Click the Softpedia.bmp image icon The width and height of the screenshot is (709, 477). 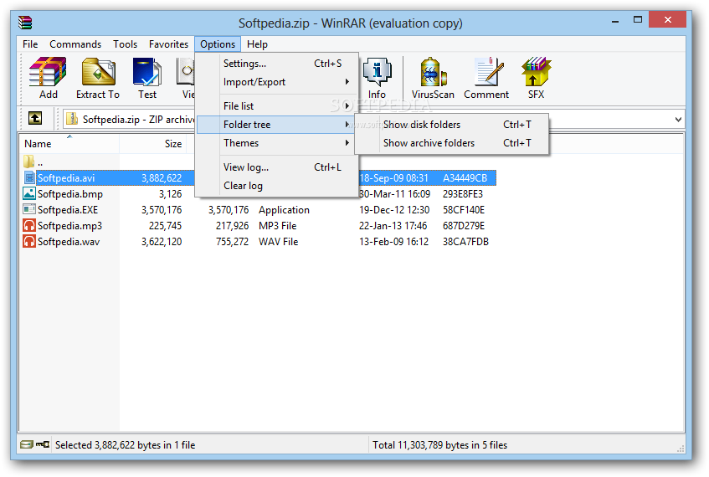(29, 193)
